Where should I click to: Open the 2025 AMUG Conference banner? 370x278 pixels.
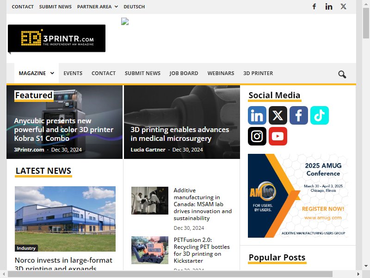[x=298, y=196]
